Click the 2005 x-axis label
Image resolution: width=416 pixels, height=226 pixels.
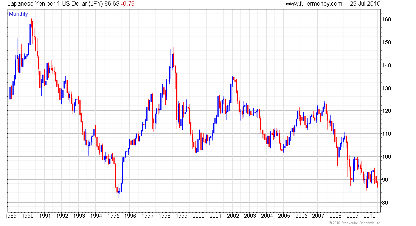tap(284, 216)
